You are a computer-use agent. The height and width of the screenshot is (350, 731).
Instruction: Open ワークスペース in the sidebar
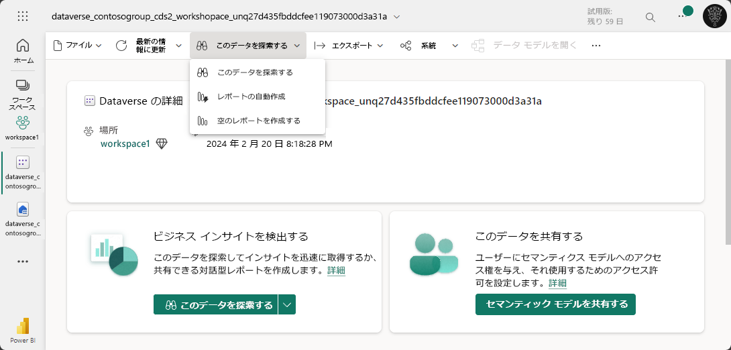[x=23, y=95]
